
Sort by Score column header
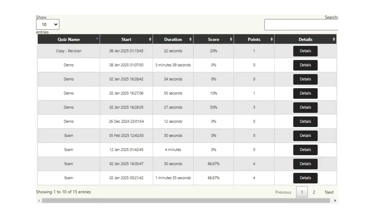[214, 39]
